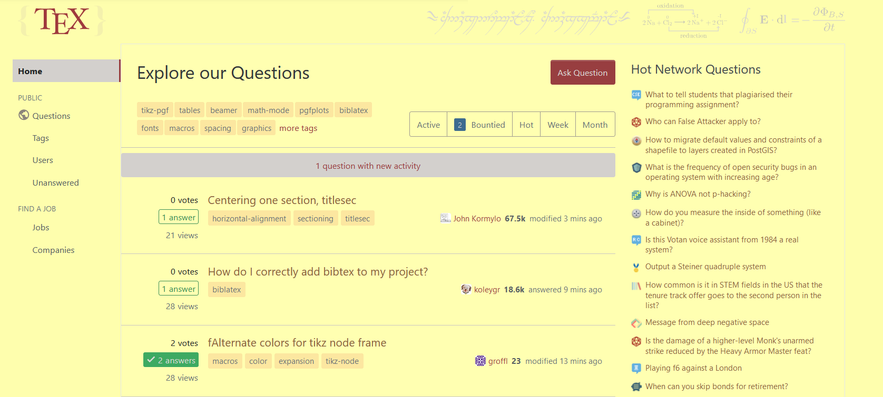
Task: Click the GIS globe icon beside the PostGIS question
Action: (x=636, y=140)
